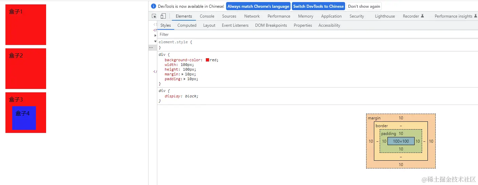This screenshot has height=185, width=478.
Task: Click the three-dots row indicator in the DOM gutter
Action: coord(151,48)
